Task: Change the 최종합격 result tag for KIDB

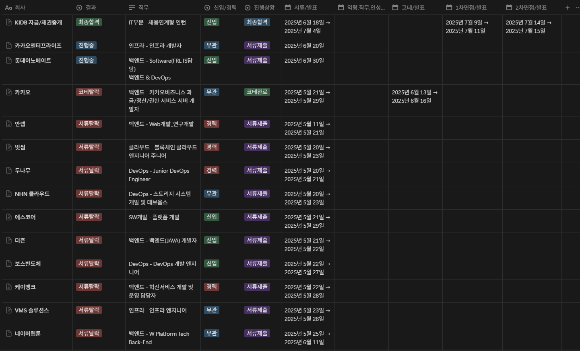Action: tap(89, 22)
